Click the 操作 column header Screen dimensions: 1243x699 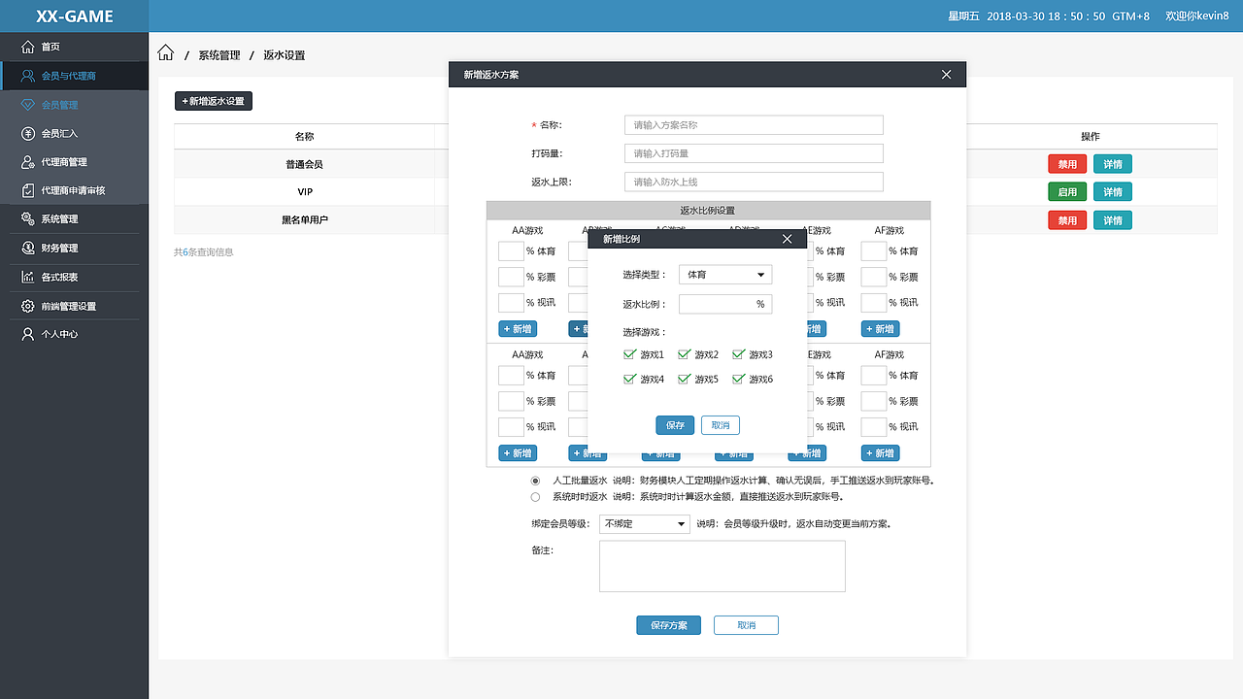coord(1091,137)
